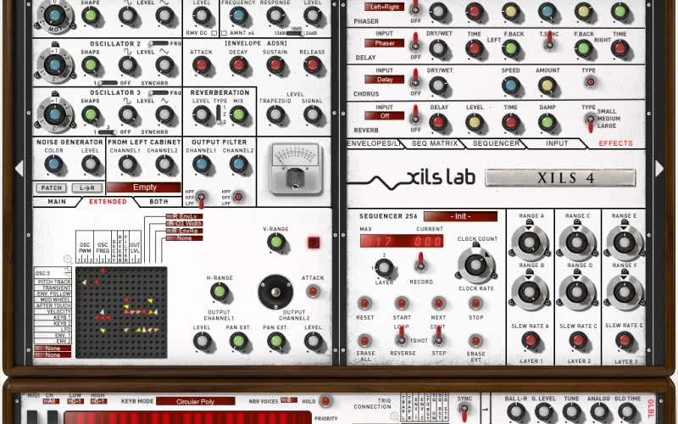The height and width of the screenshot is (424, 678).
Task: Click the filter response 12dB/24dB slider
Action: coord(295,33)
